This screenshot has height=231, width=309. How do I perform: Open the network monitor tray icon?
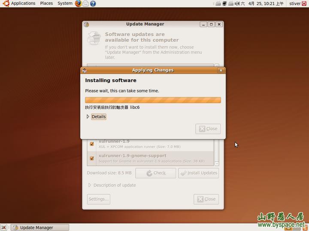coord(224,3)
